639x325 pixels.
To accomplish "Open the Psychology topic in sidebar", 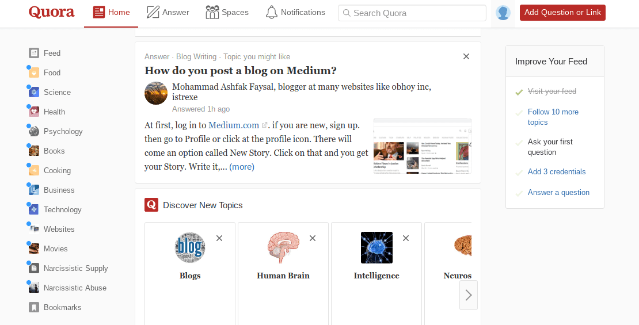I will (x=63, y=131).
